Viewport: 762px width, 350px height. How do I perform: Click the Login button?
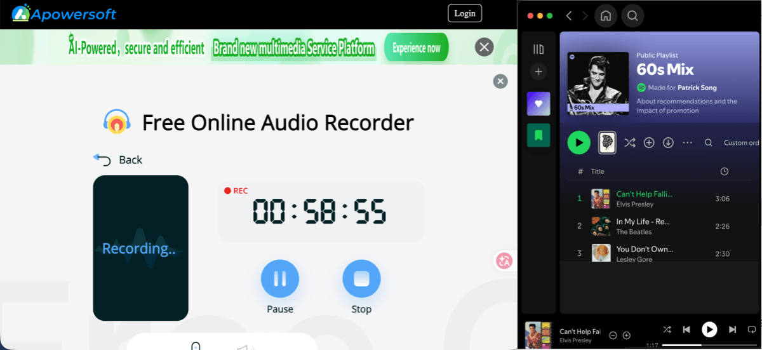pos(465,13)
